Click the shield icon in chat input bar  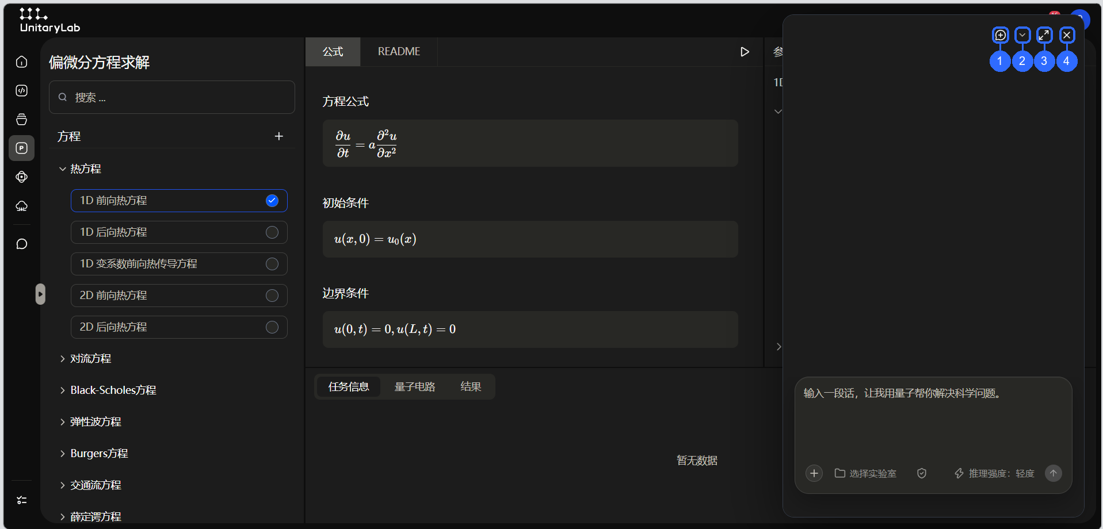pos(922,473)
